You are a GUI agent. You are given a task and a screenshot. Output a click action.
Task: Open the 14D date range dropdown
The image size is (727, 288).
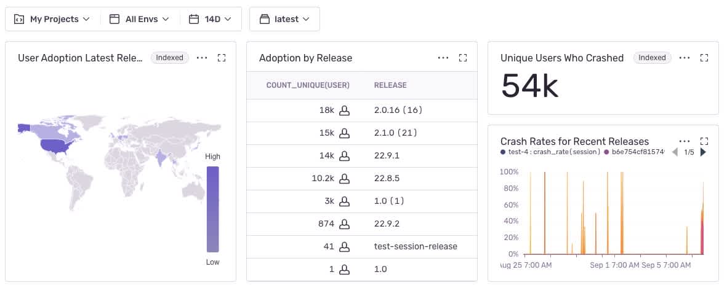211,19
